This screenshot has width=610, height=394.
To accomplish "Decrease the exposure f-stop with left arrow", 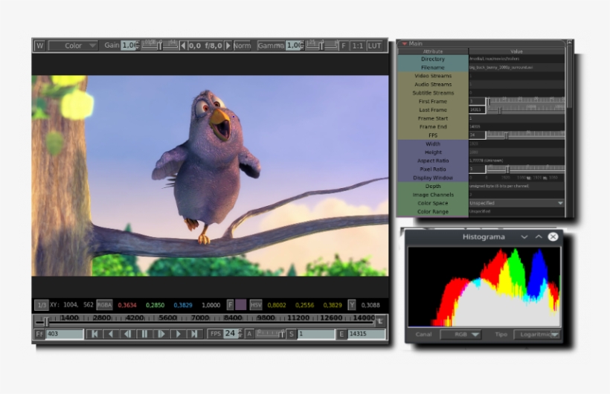I will tap(183, 46).
